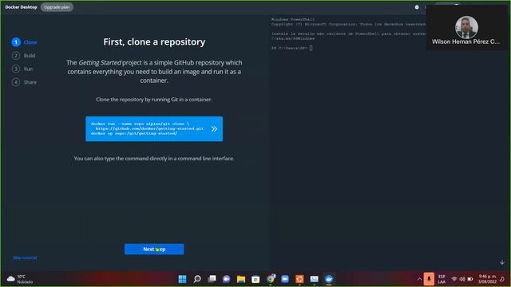This screenshot has height=287, width=511.
Task: Select step 1 Clone in the tutorial sidebar
Action: (x=25, y=42)
